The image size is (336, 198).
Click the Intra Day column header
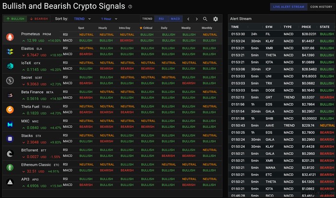point(124,28)
